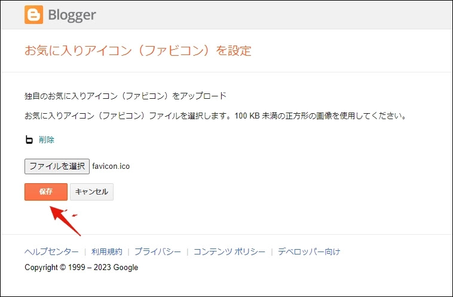453x297 pixels.
Task: Click the Copyright © 1999 – 2023 Google text
Action: coord(81,267)
